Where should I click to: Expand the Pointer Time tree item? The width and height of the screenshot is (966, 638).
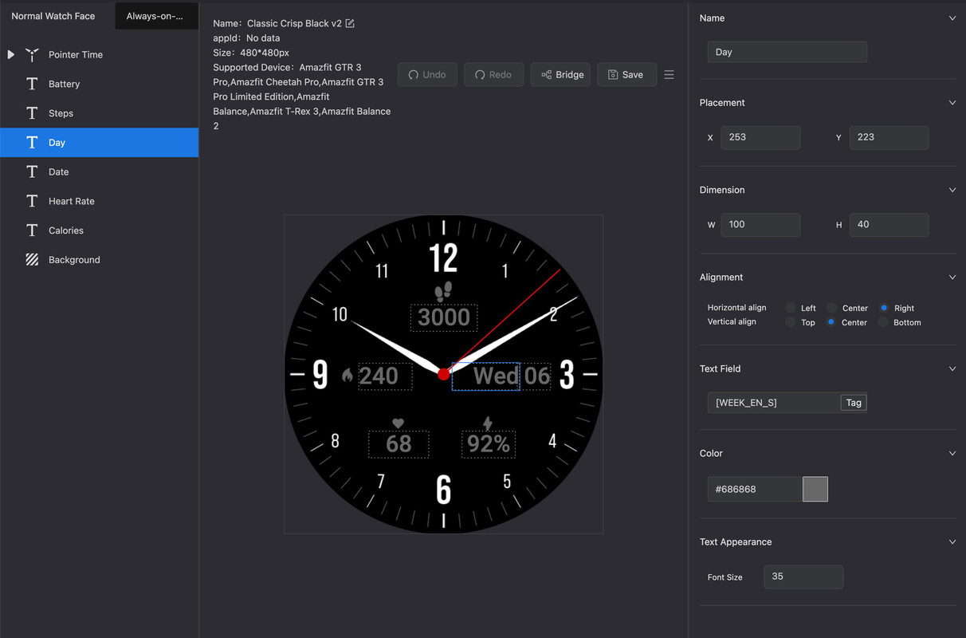(x=10, y=54)
